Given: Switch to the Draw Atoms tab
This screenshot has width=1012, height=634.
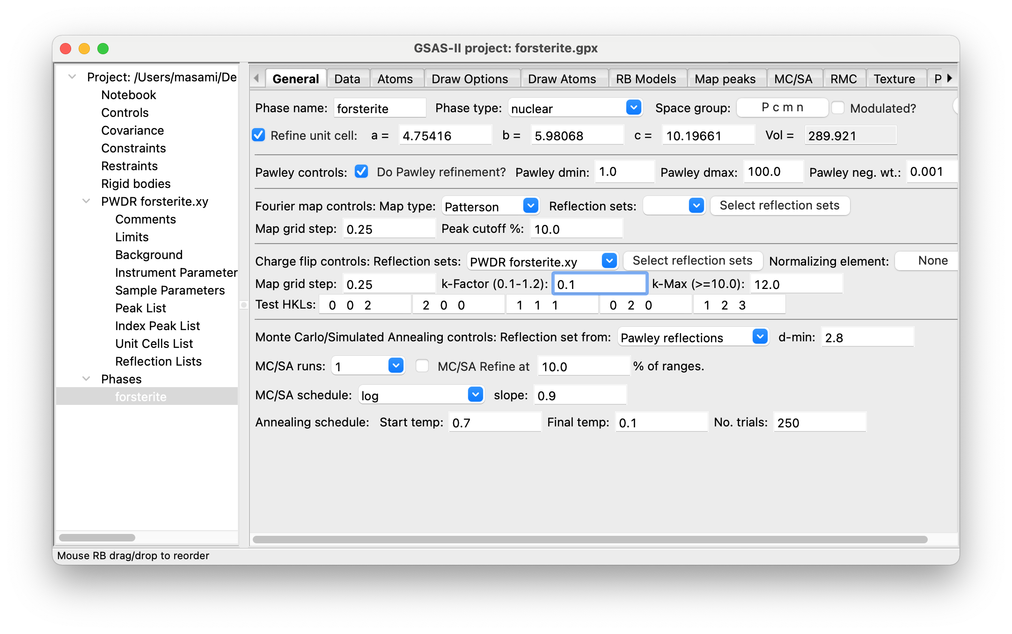Looking at the screenshot, I should coord(562,79).
